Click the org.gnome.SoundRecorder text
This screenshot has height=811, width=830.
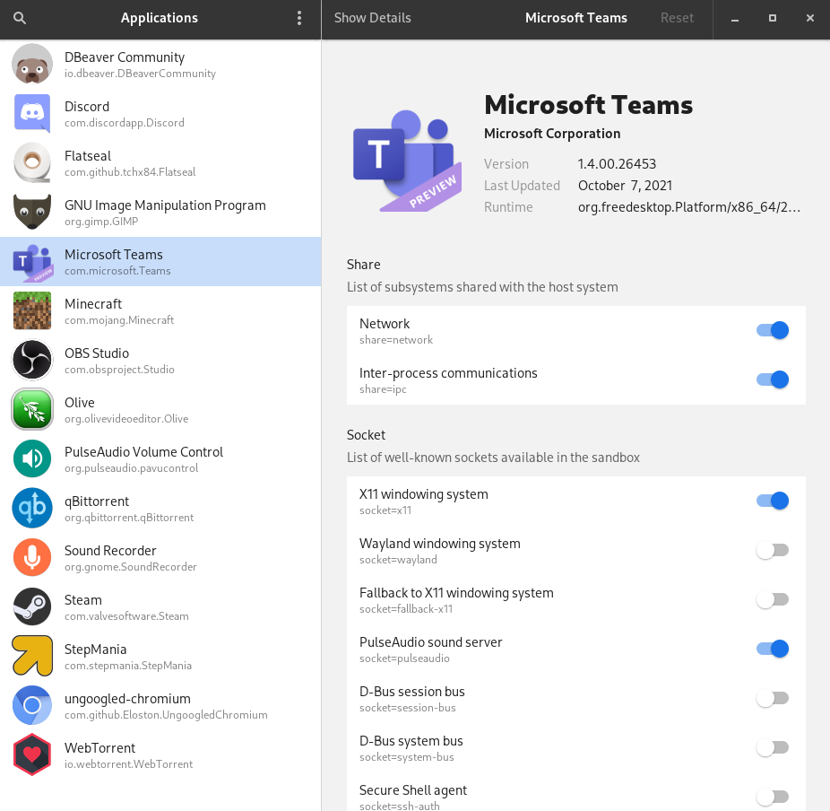(131, 567)
